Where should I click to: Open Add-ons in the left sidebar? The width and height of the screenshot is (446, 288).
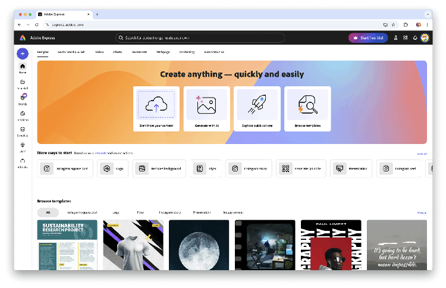[x=23, y=162]
